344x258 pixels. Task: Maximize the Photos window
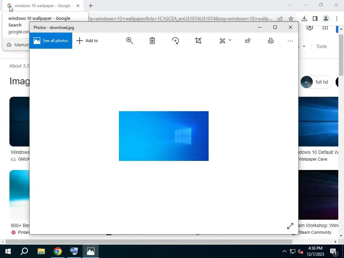pyautogui.click(x=275, y=27)
